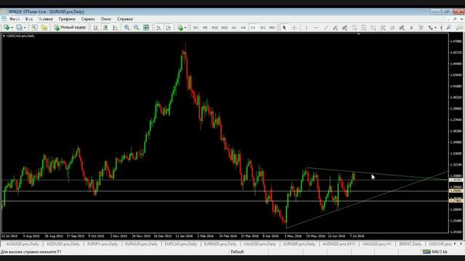The image size is (465, 261).
Task: Expand the Profiles dropdown arrow
Action: [25, 28]
